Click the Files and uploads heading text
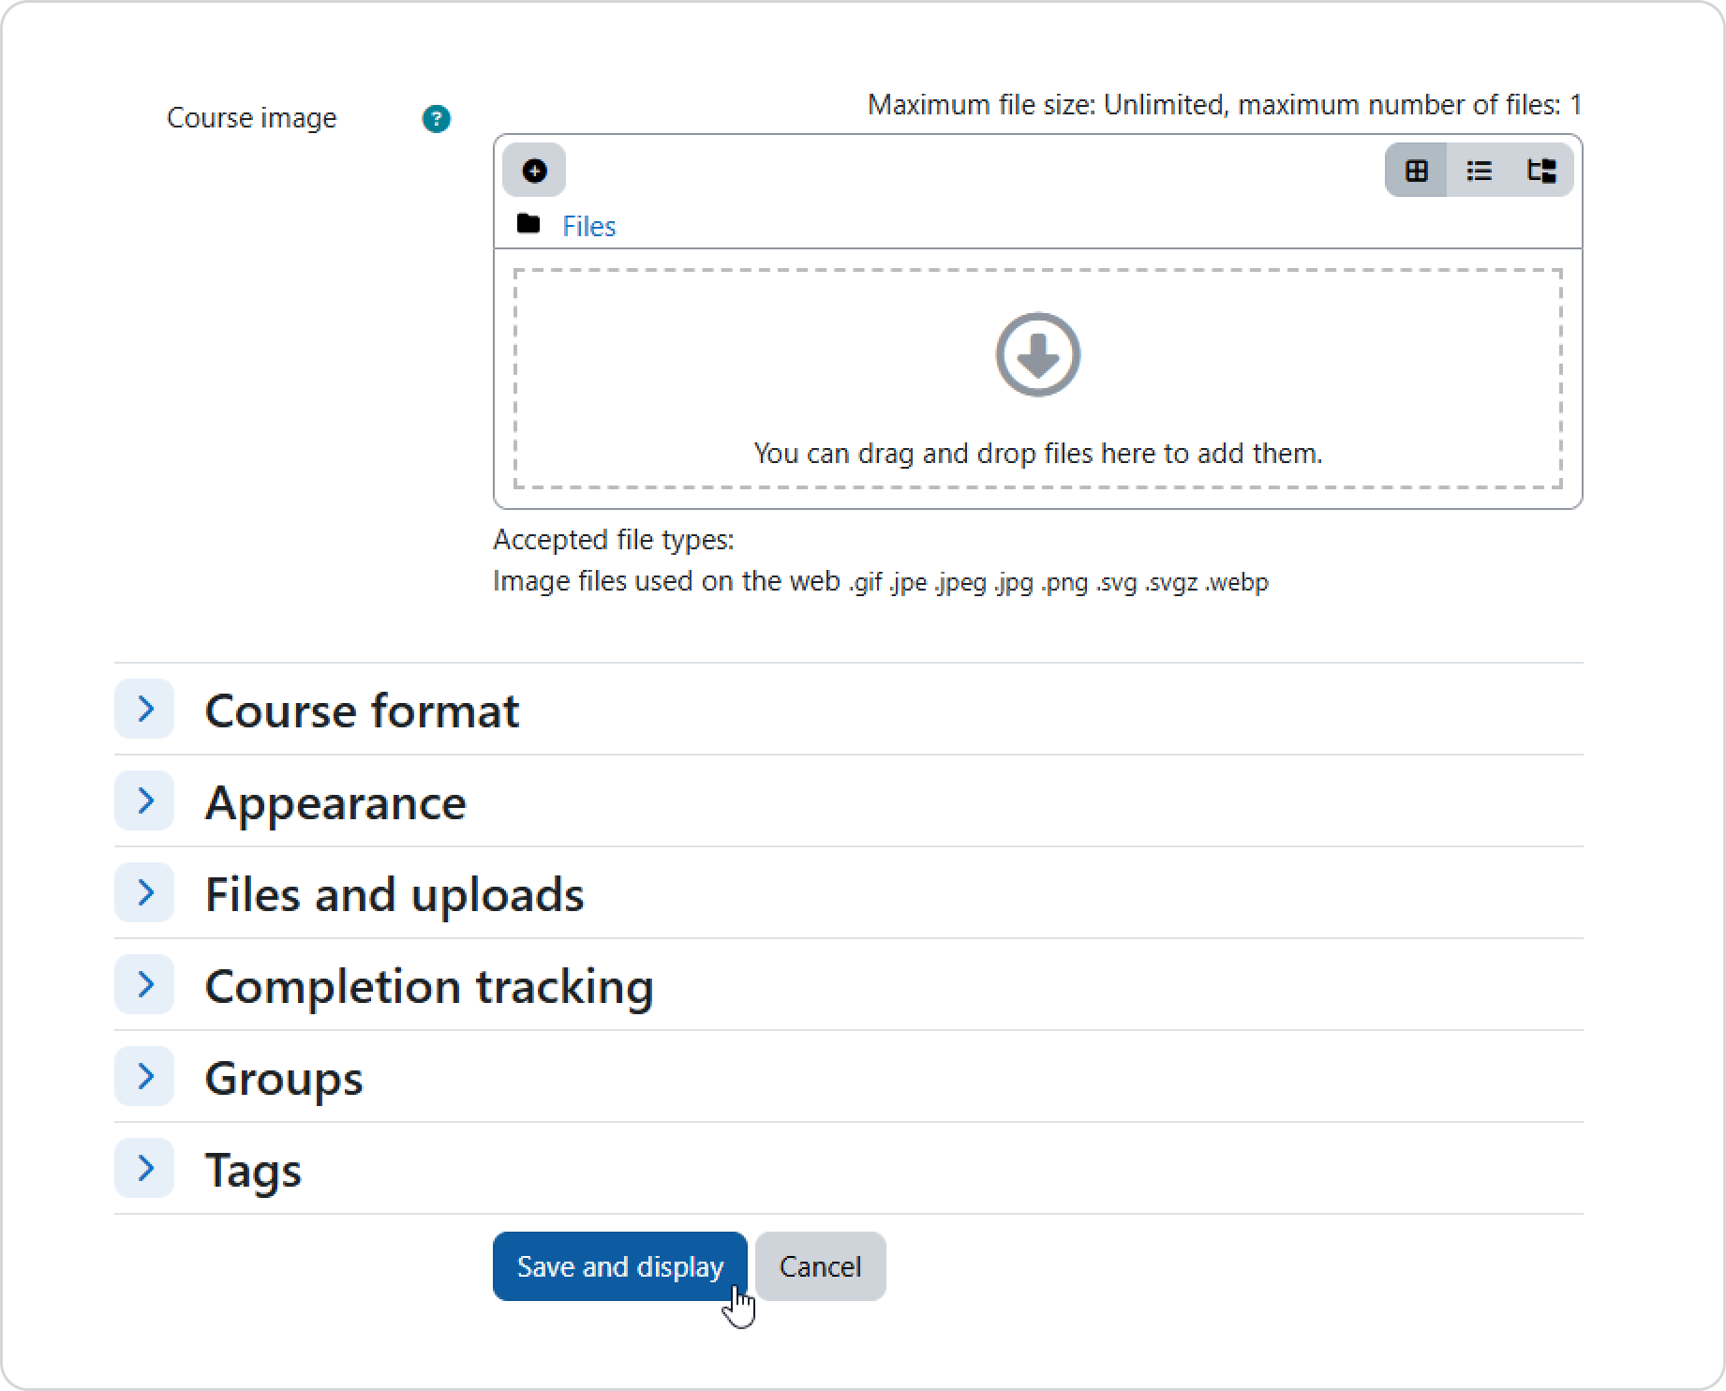This screenshot has height=1391, width=1726. pyautogui.click(x=394, y=894)
